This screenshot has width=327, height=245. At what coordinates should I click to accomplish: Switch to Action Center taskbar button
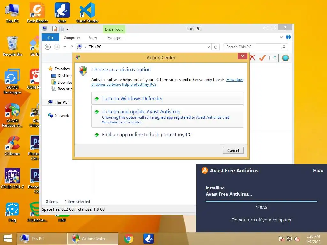93,239
